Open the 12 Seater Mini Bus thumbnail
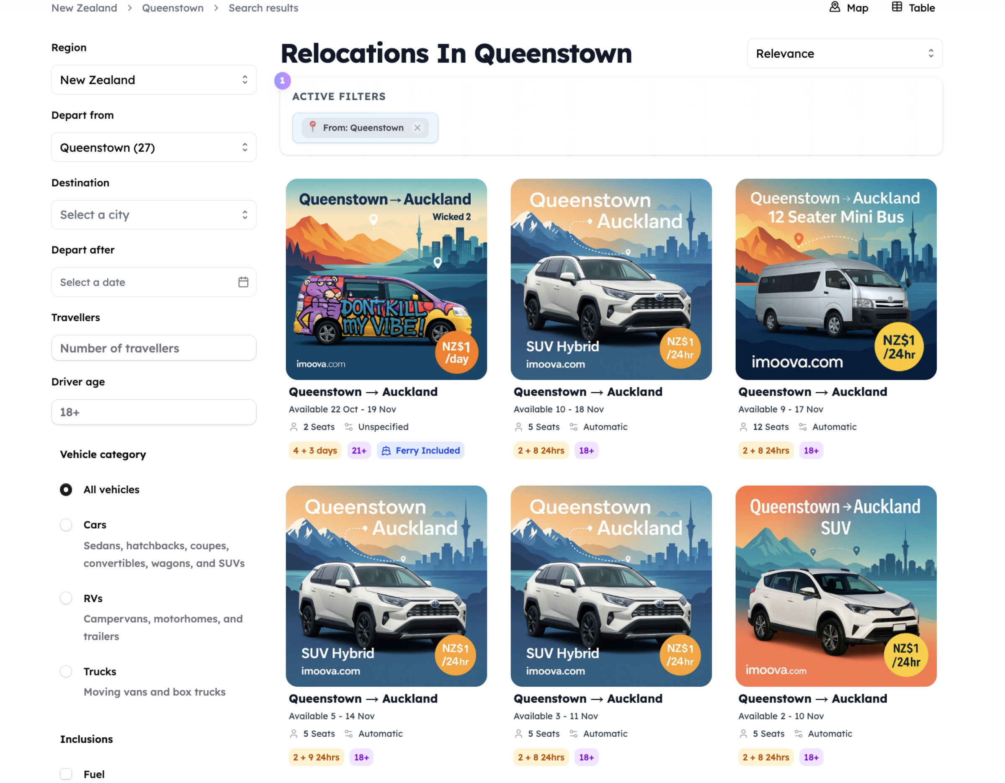The height and width of the screenshot is (783, 1005). (836, 279)
